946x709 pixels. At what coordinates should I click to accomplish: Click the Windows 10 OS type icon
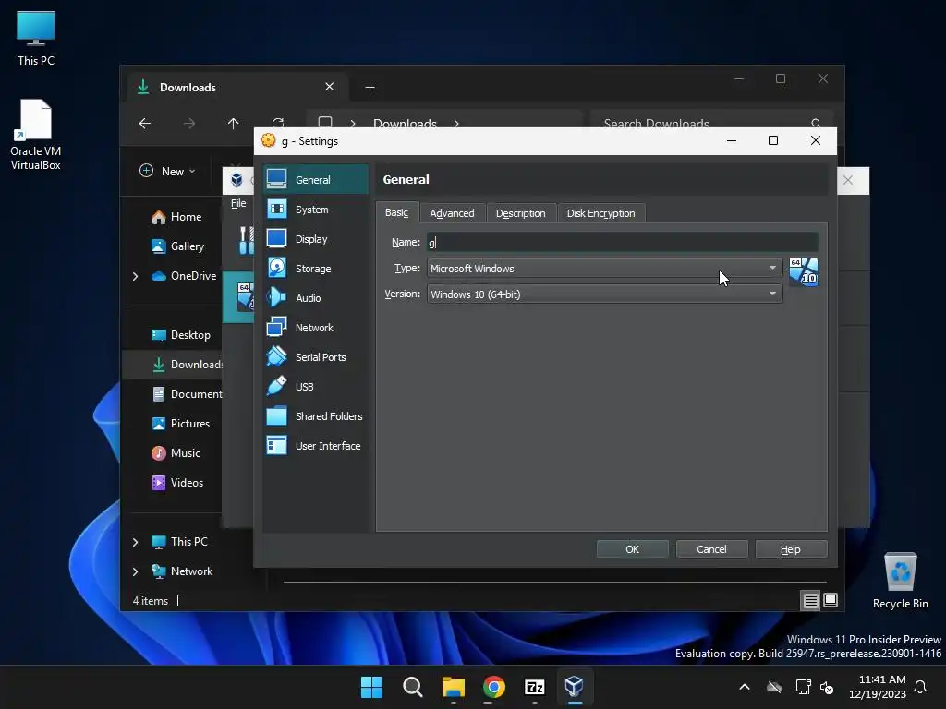(804, 272)
